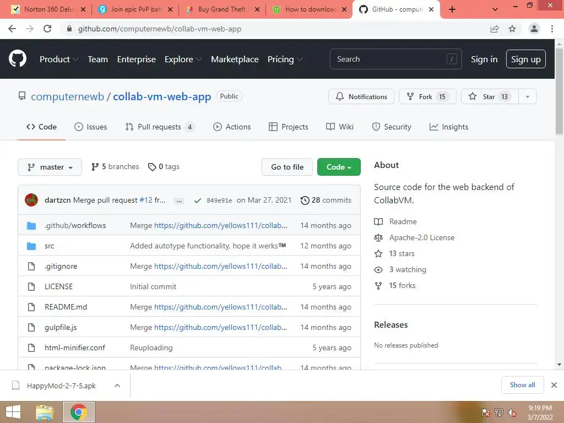Click the address bar URL
Viewport: 564px width, 423px height.
(159, 29)
